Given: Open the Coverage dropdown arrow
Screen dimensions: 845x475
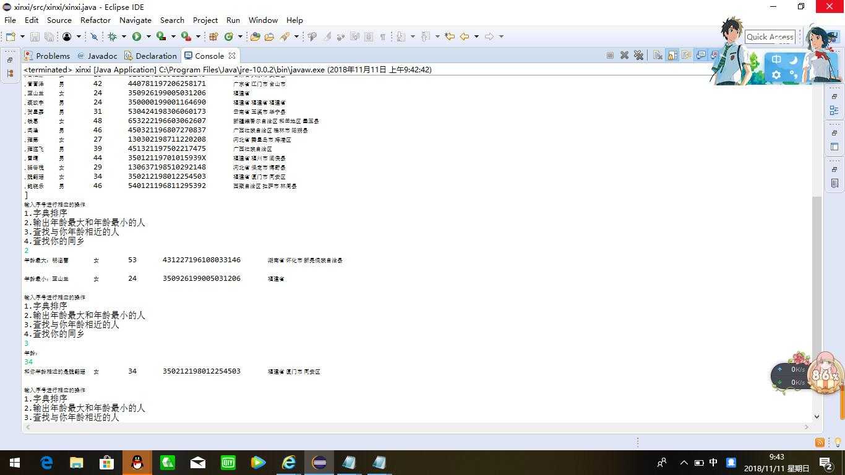Looking at the screenshot, I should (173, 36).
